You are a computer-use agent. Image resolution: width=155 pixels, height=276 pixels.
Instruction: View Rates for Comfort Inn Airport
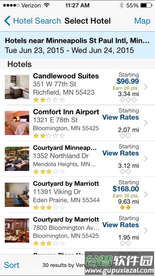tap(121, 117)
